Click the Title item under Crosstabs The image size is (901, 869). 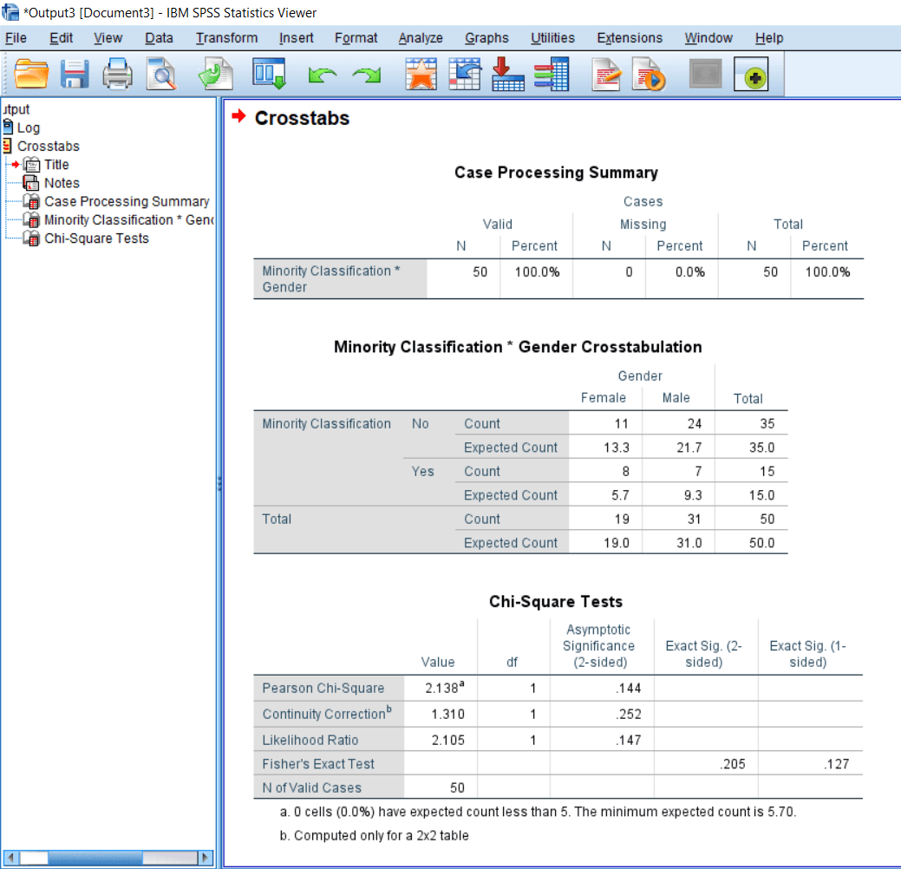[x=56, y=164]
